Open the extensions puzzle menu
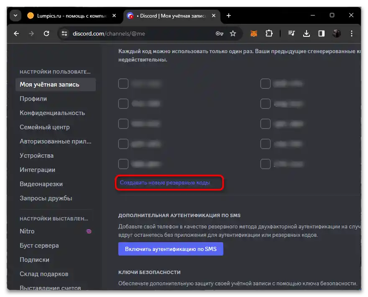 click(269, 33)
